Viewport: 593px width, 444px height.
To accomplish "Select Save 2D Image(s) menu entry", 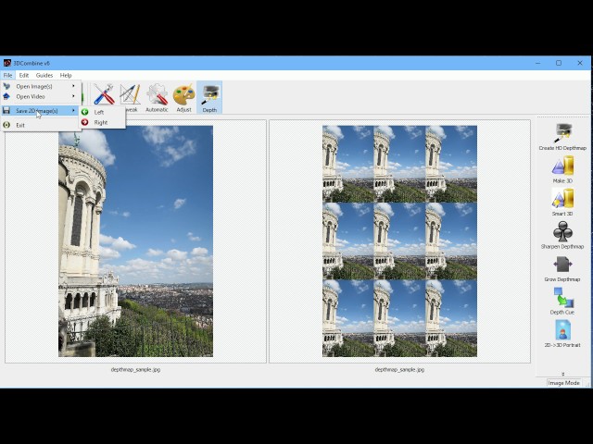I will 41,111.
